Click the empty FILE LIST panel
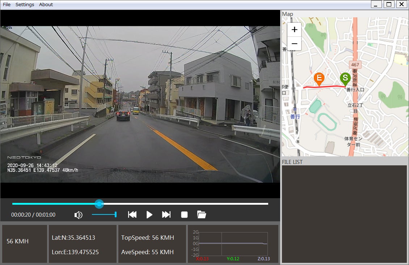This screenshot has width=409, height=265. coord(344,214)
